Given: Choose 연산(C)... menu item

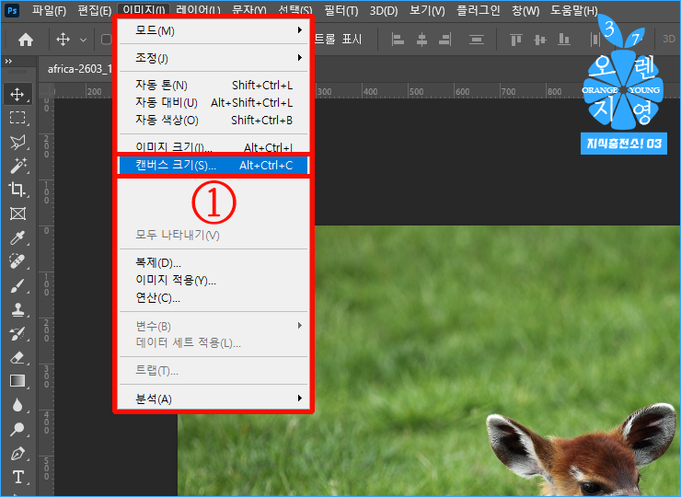Looking at the screenshot, I should (214, 297).
